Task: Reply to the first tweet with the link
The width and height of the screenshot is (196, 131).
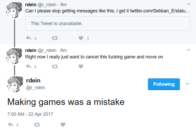Action: click(29, 38)
